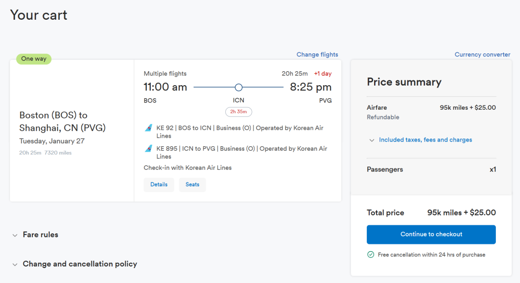Open Change flights link
Screen dimensions: 520x283
point(317,54)
